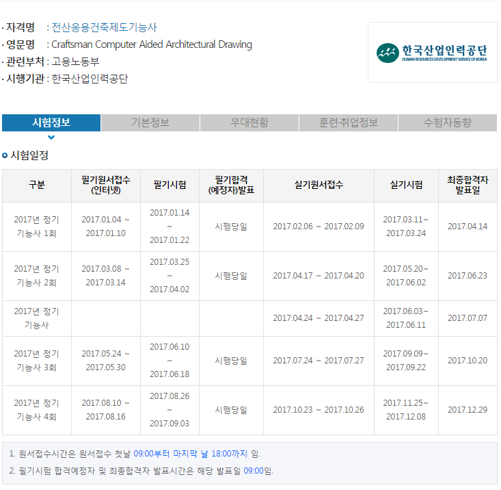Viewport: 501px width, 490px height.
Task: Go to the 훈련·취업정보 tab
Action: pos(349,122)
